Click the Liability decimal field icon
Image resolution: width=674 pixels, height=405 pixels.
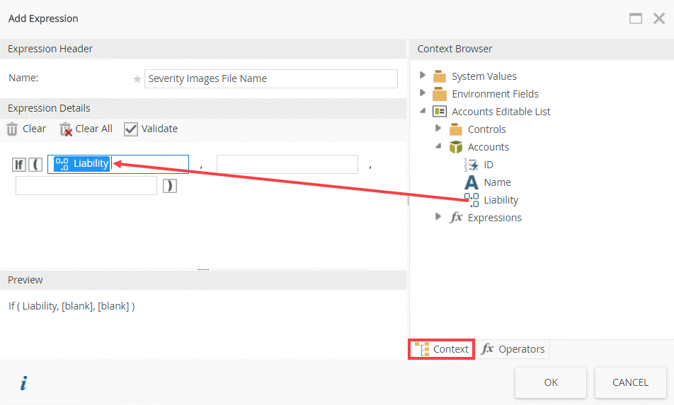coord(471,200)
